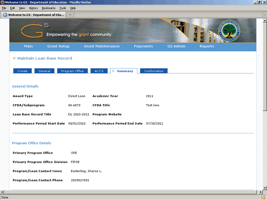This screenshot has height=200, width=267.
Task: Click the Firefox icon in the title bar
Action: pyautogui.click(x=3, y=2)
